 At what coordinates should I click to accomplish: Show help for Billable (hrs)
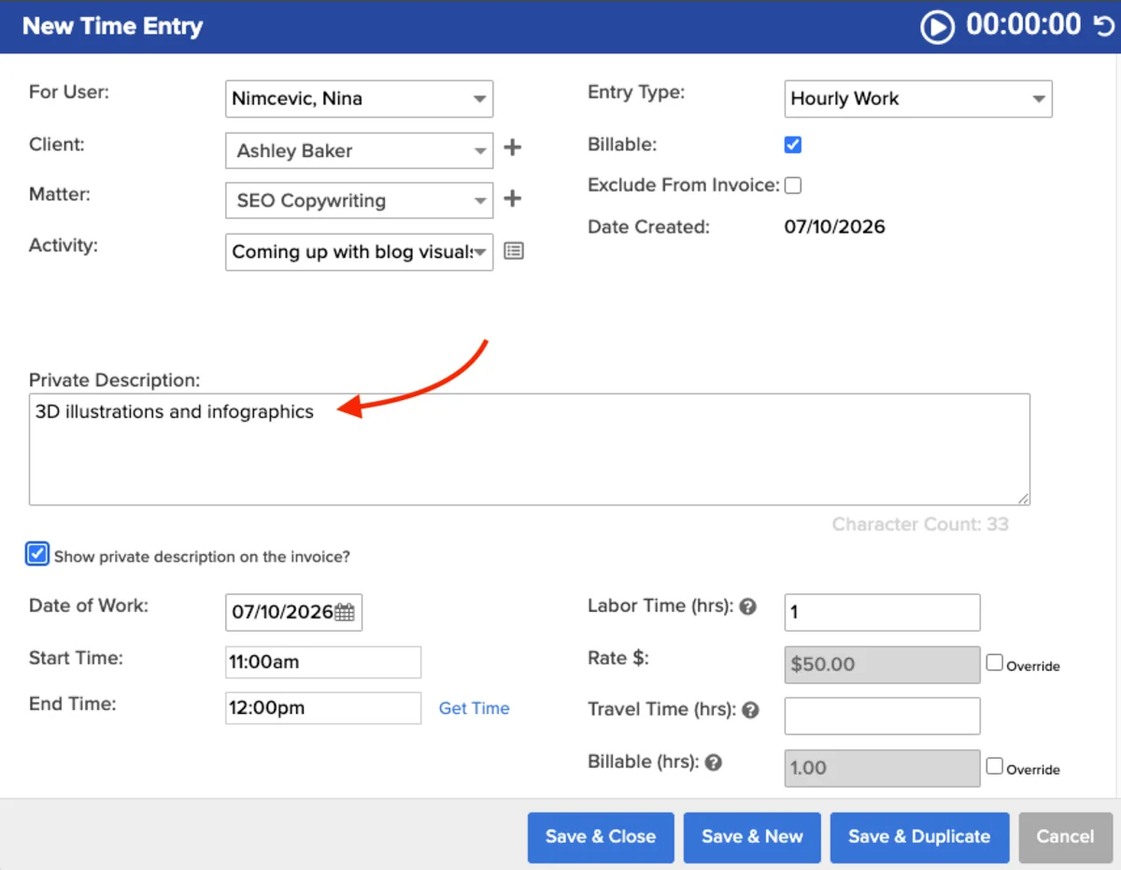pyautogui.click(x=714, y=763)
